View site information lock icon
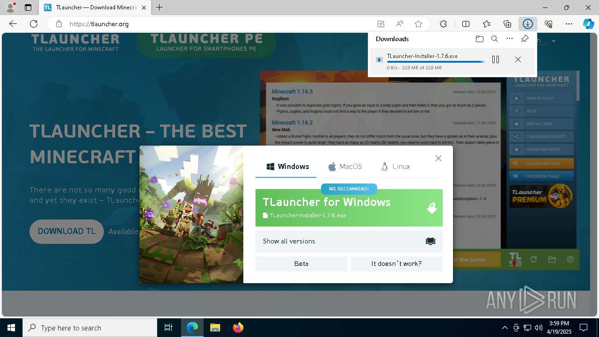Viewport: 599px width, 337px height. click(59, 24)
